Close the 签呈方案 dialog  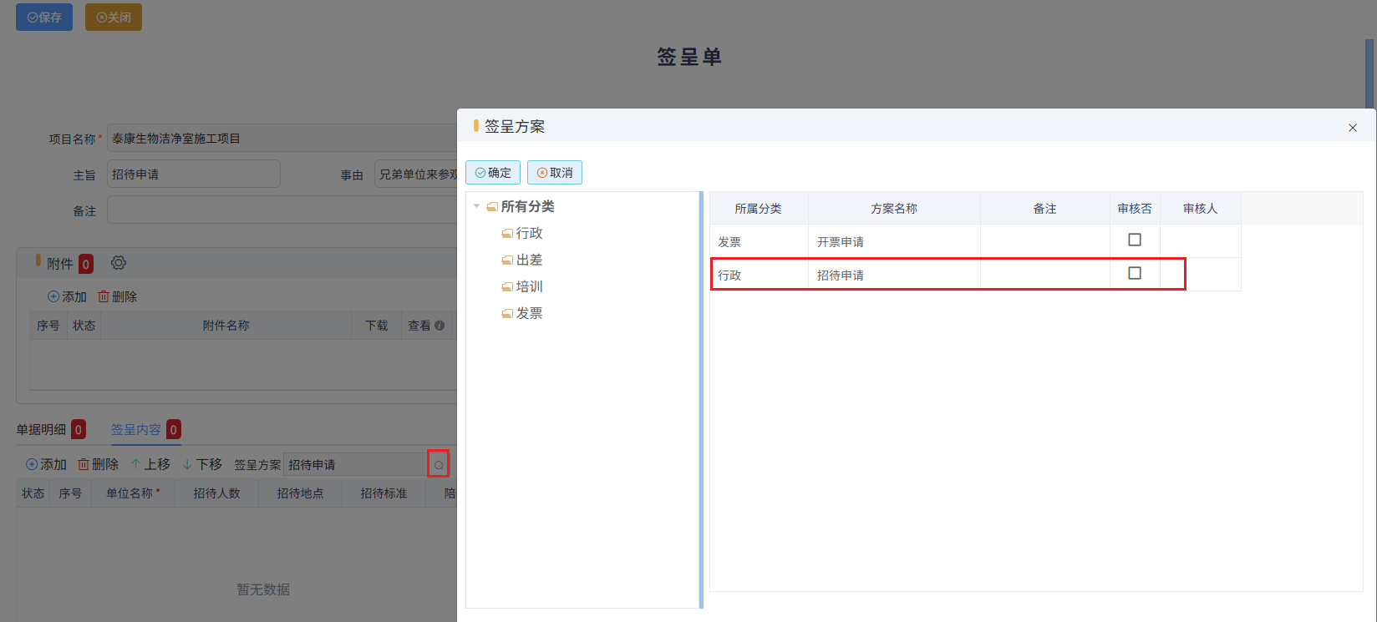pyautogui.click(x=1353, y=128)
